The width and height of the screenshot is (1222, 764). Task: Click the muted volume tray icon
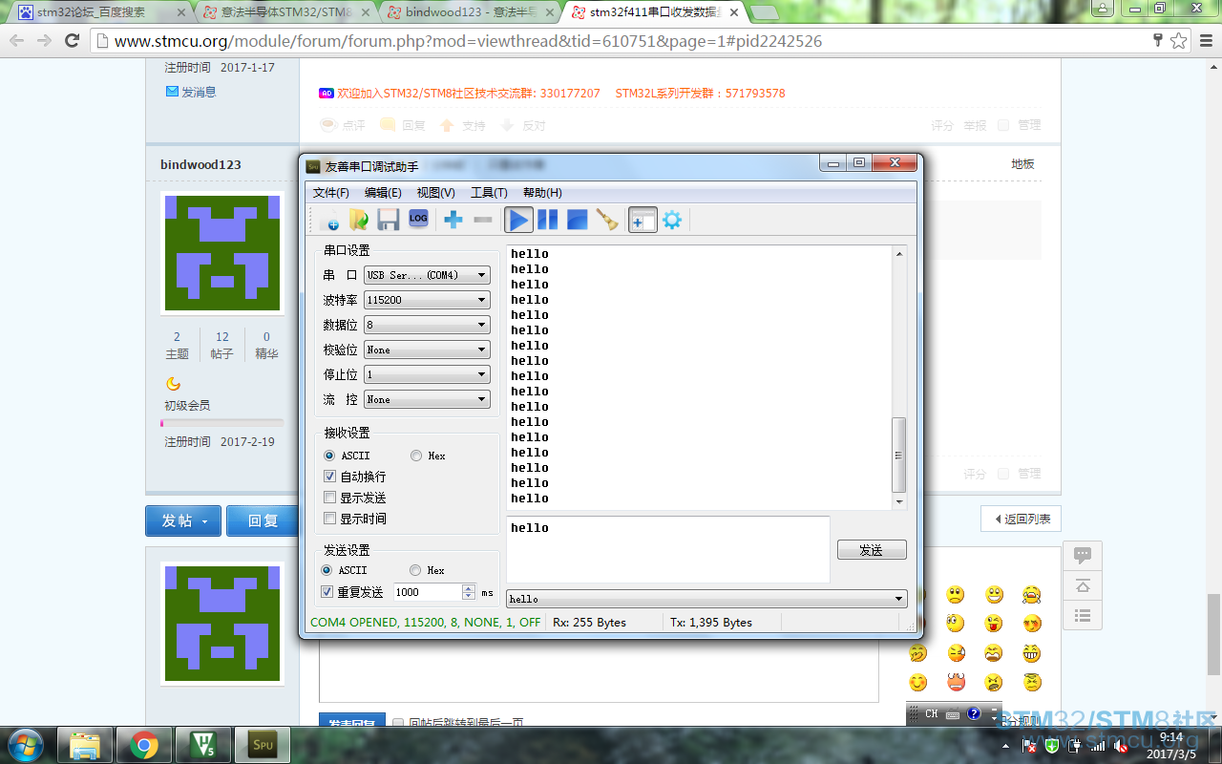[1123, 746]
